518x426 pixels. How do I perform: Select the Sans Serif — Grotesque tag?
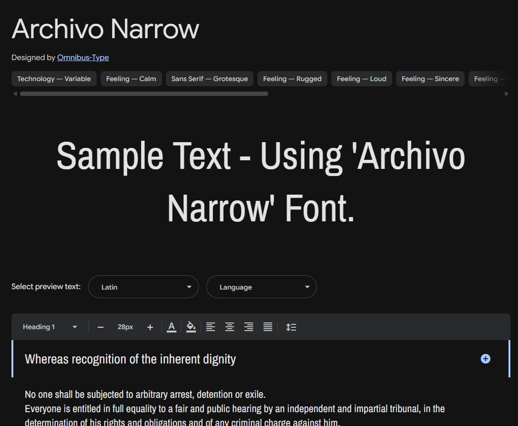210,79
